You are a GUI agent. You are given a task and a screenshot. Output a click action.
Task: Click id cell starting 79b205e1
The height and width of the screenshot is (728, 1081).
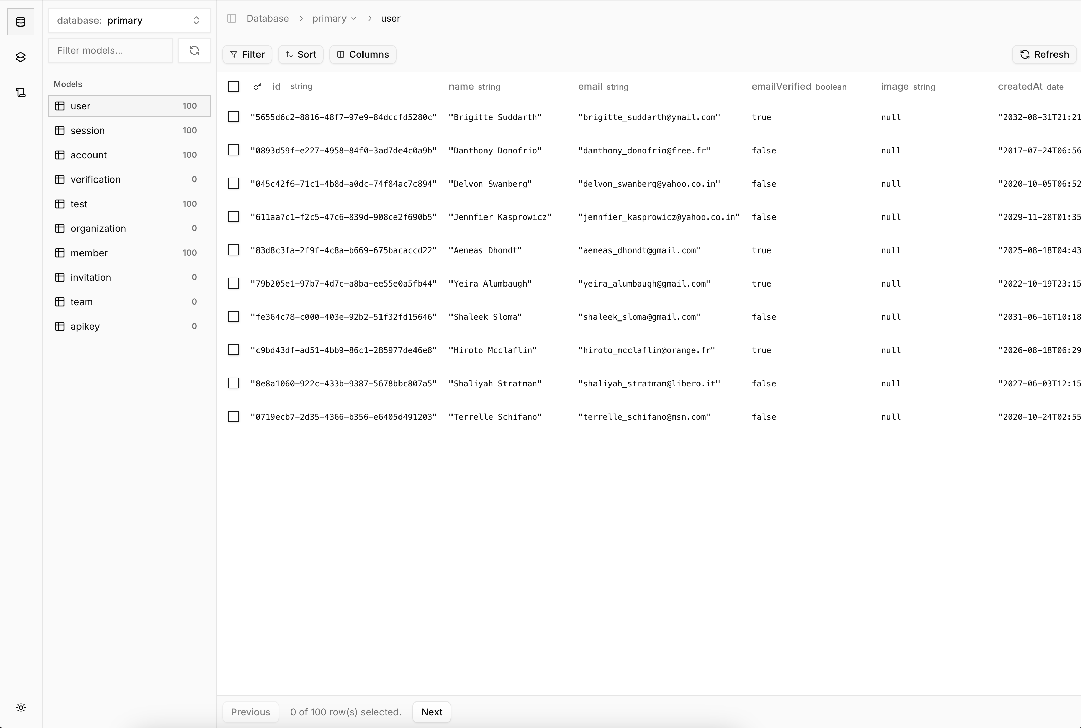click(x=344, y=284)
